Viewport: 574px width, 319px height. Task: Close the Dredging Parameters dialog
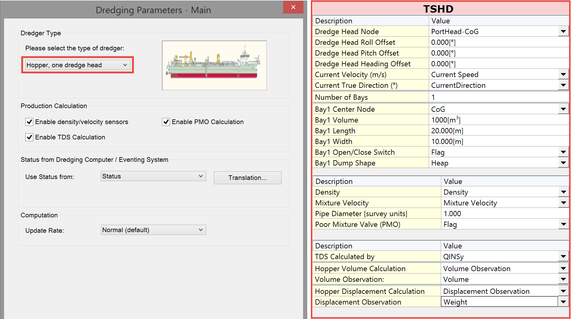click(x=293, y=7)
